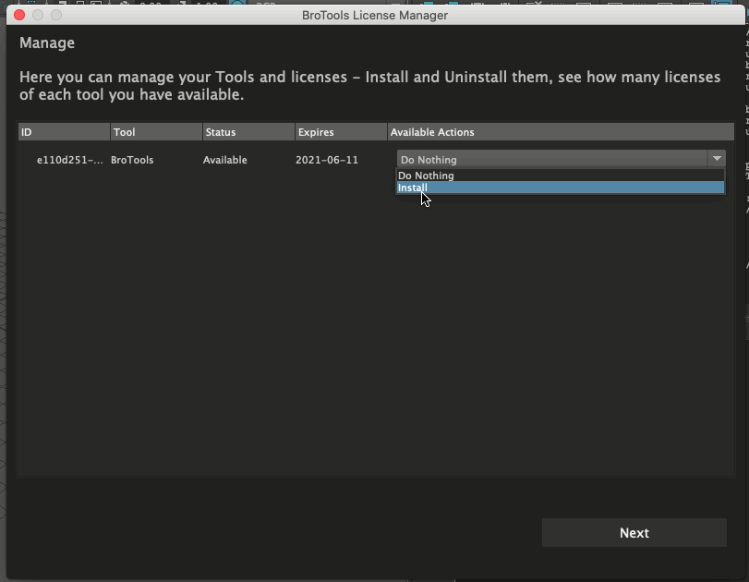Viewport: 749px width, 582px height.
Task: Click the BroTools License Manager title bar
Action: click(375, 16)
